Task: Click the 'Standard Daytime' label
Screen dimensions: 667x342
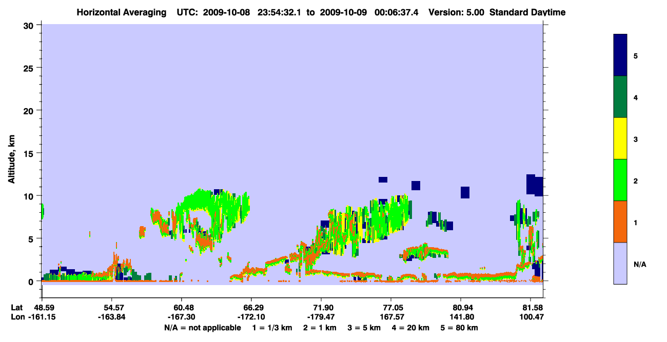Action: coord(527,12)
